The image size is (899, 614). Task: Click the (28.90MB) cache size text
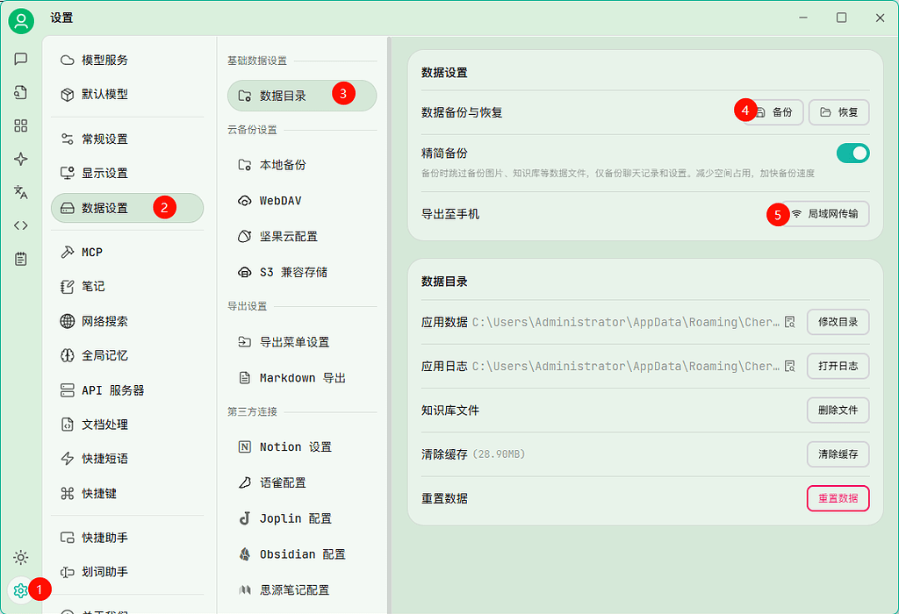tap(499, 454)
